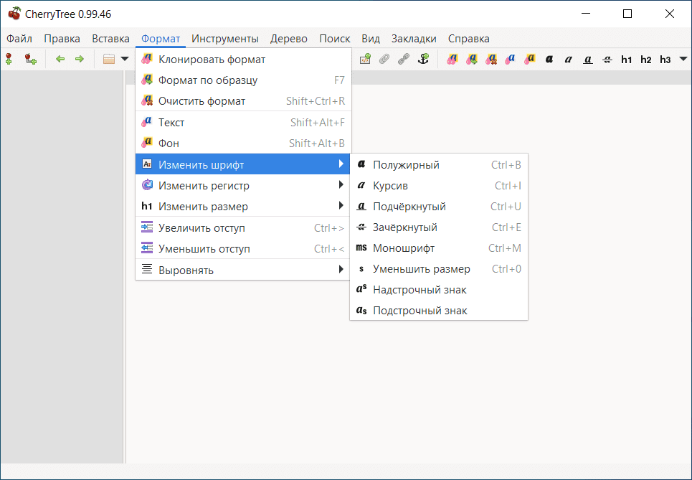Open the Справка menu
692x480 pixels.
(469, 39)
